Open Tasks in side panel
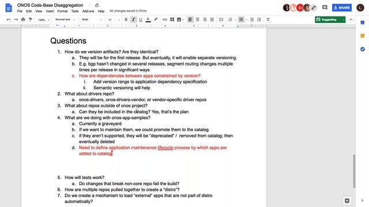 [363, 49]
